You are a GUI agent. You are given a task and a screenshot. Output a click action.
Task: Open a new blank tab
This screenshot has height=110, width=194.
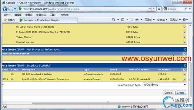coord(80,20)
